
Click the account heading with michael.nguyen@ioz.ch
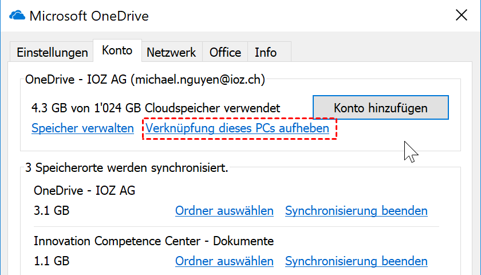tap(145, 80)
